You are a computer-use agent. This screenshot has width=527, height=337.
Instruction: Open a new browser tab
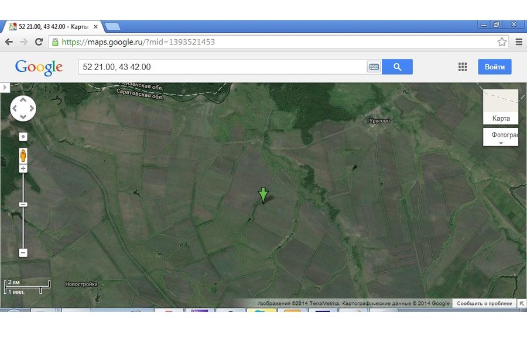(x=112, y=26)
